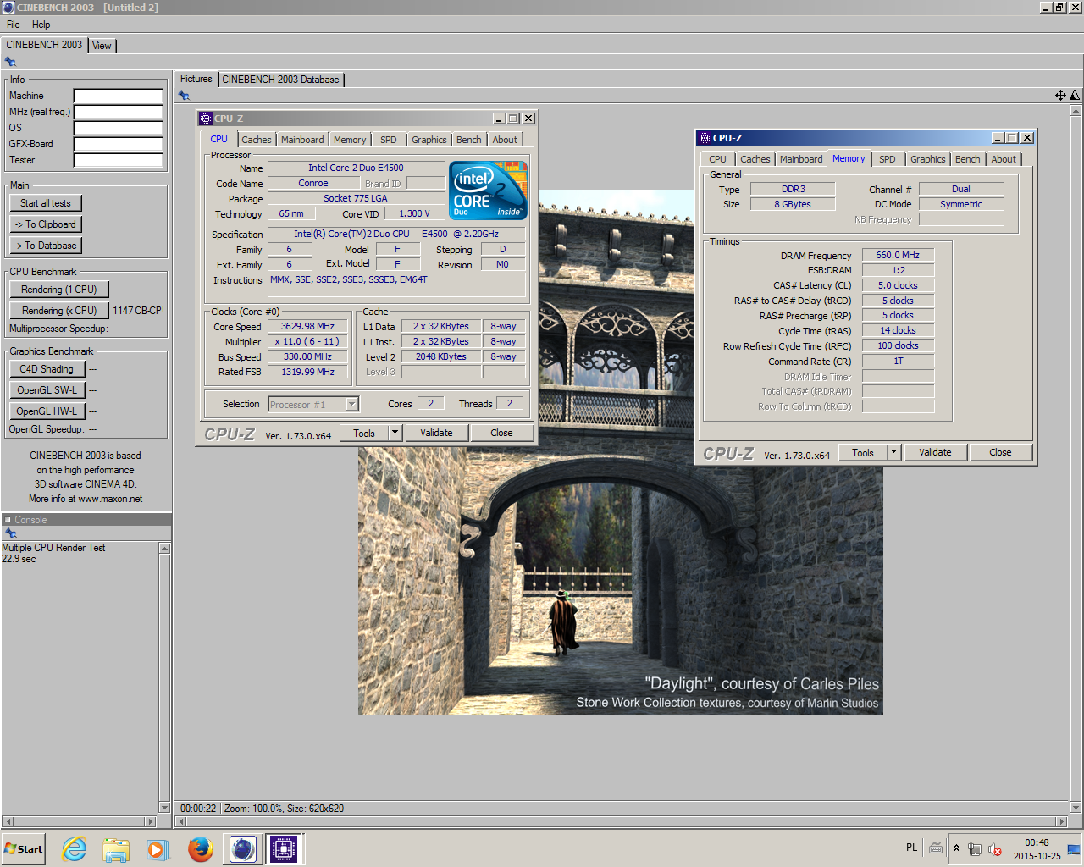Click Validate in left CPU-Z window
1084x867 pixels.
[x=436, y=433]
